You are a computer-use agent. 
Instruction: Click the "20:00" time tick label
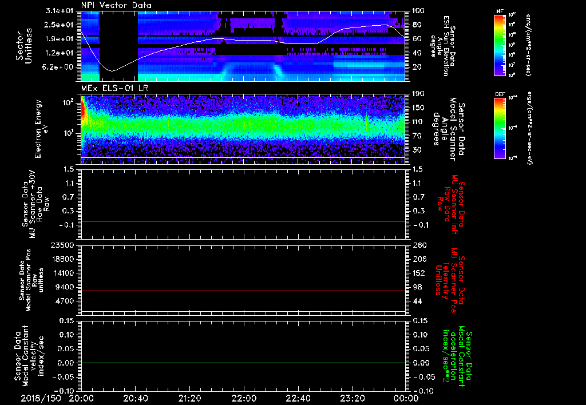tap(81, 398)
